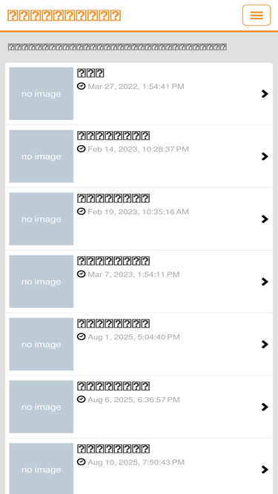The image size is (278, 494).
Task: Open the Feb 19, 2023 entry arrow
Action: point(265,219)
